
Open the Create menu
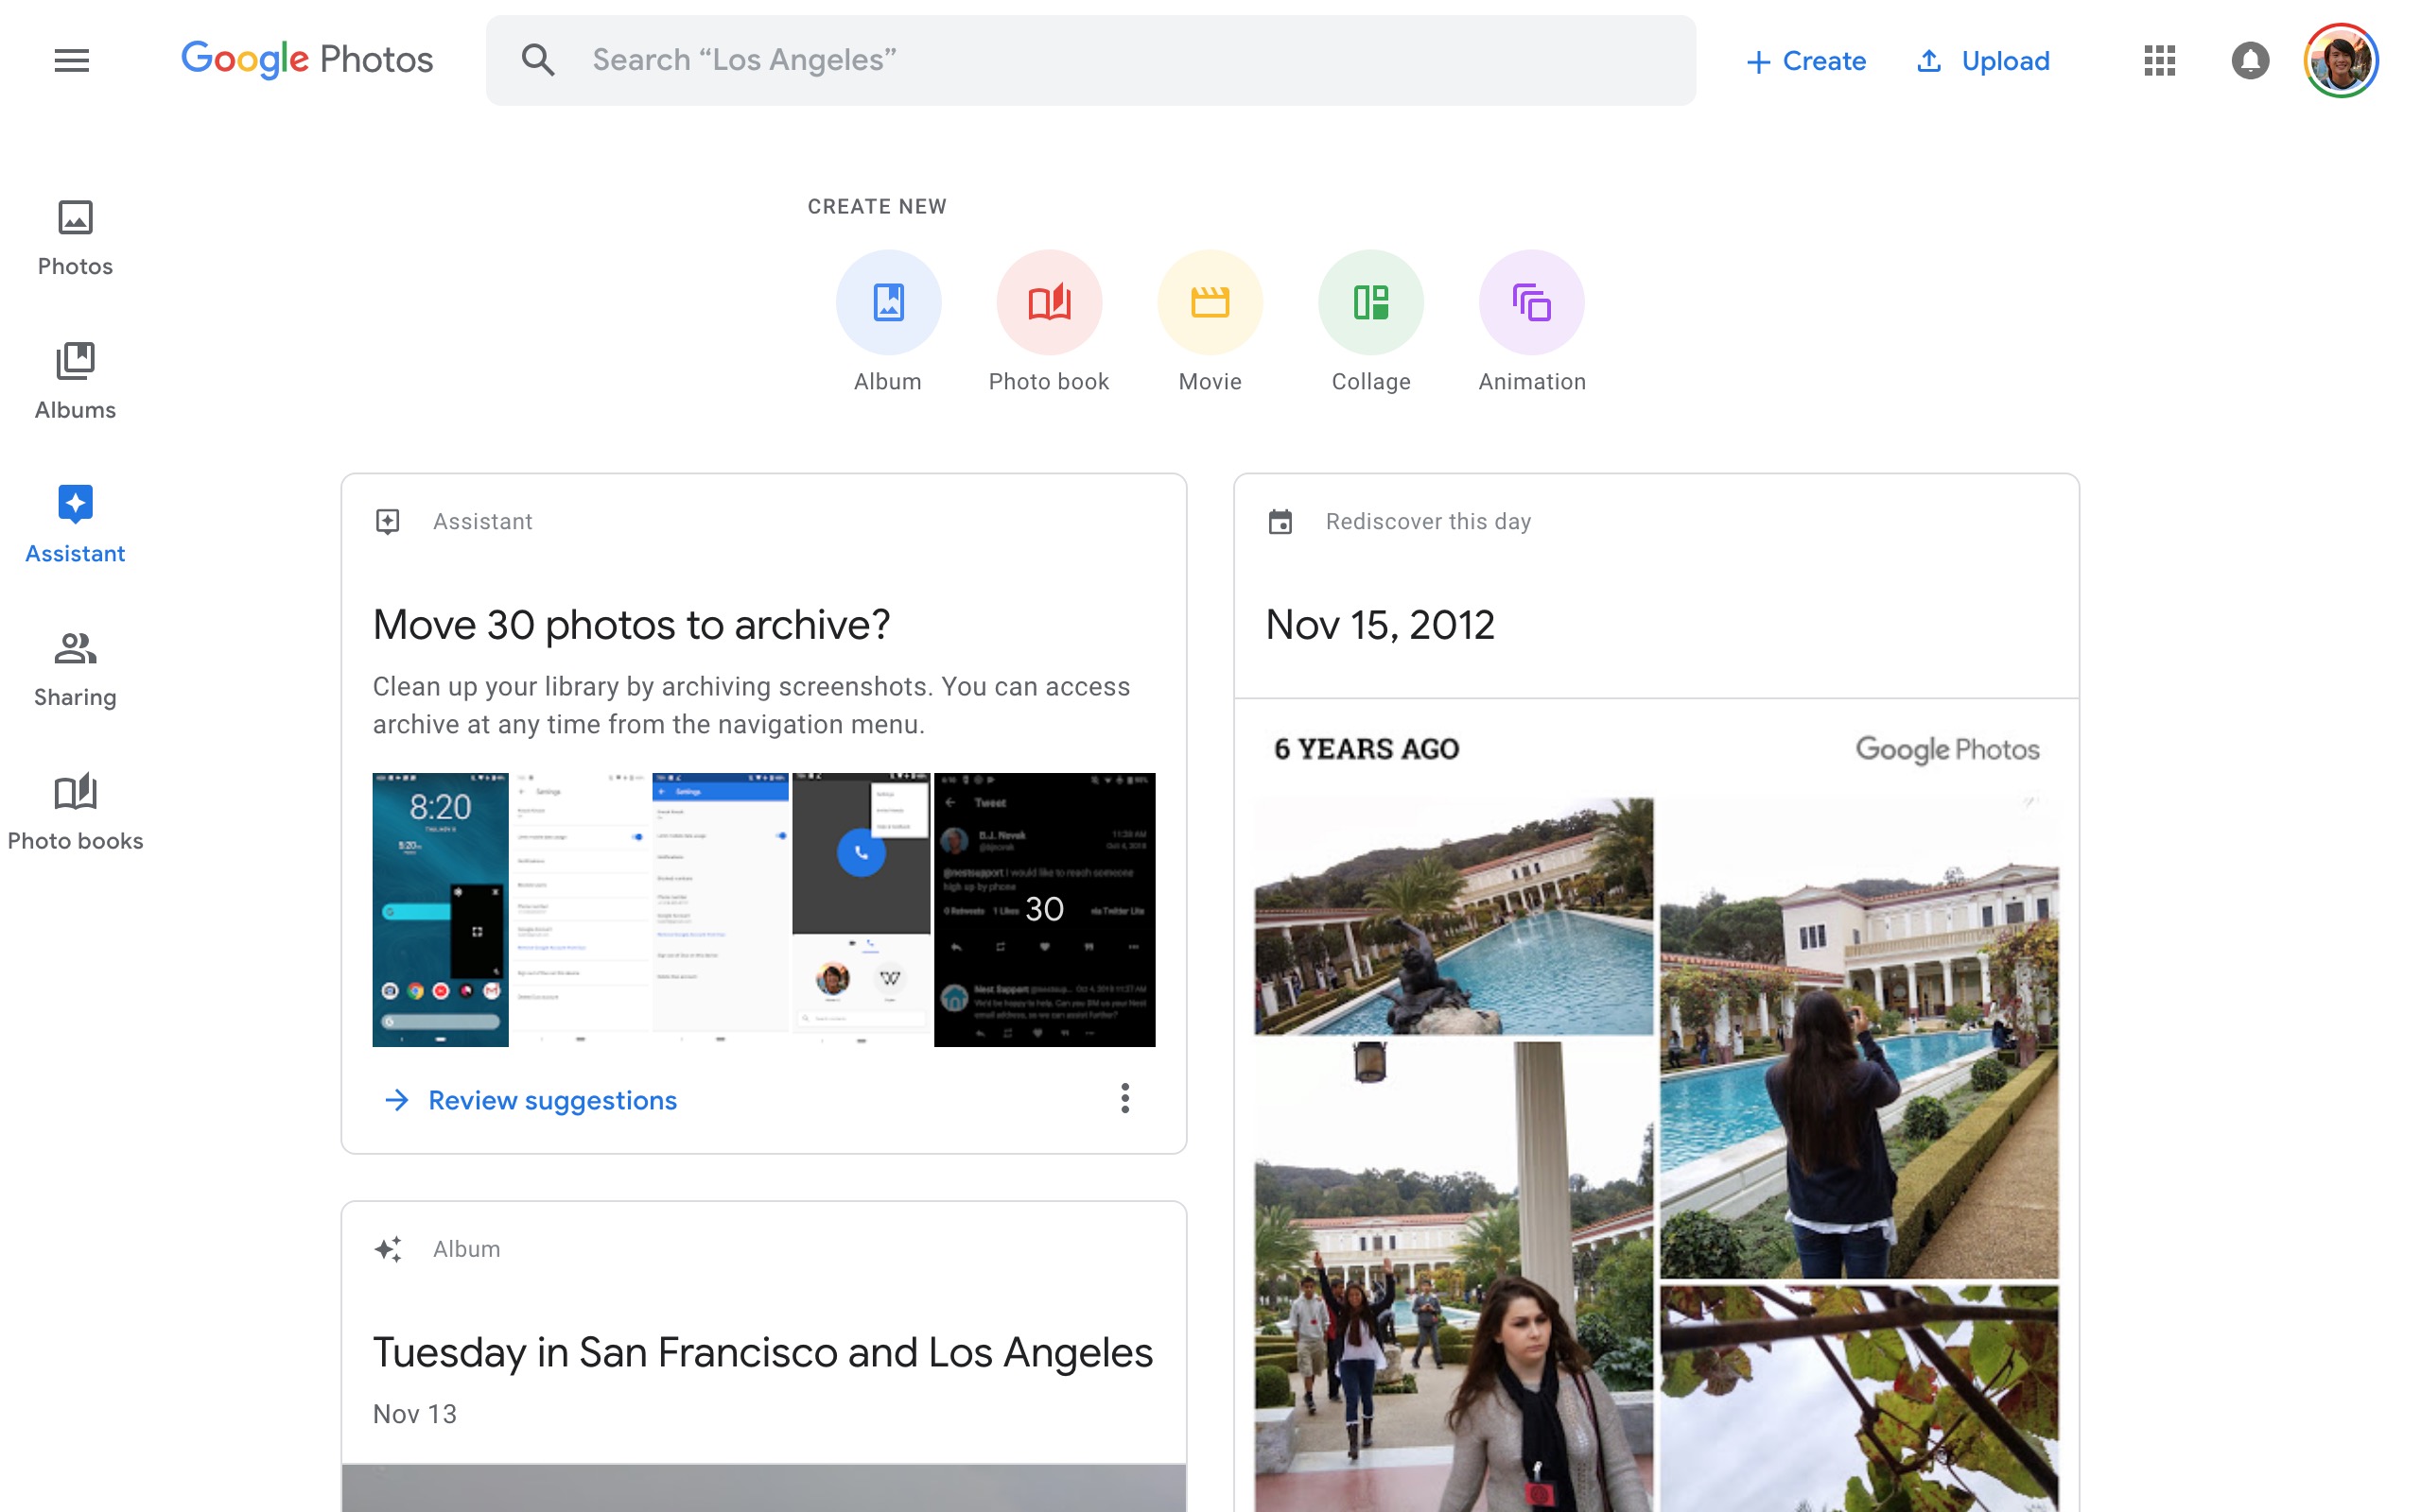1805,60
